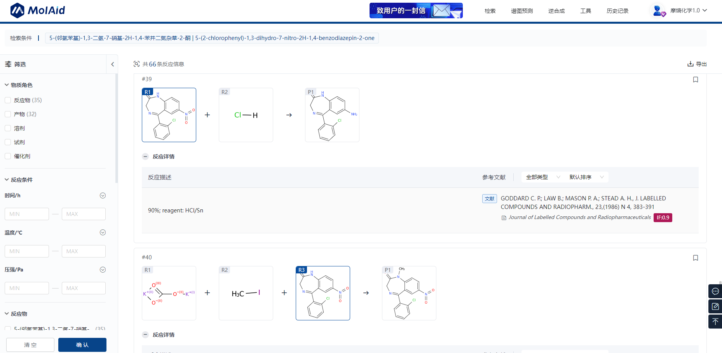Check the 反应物 (35) checkbox

pos(8,100)
